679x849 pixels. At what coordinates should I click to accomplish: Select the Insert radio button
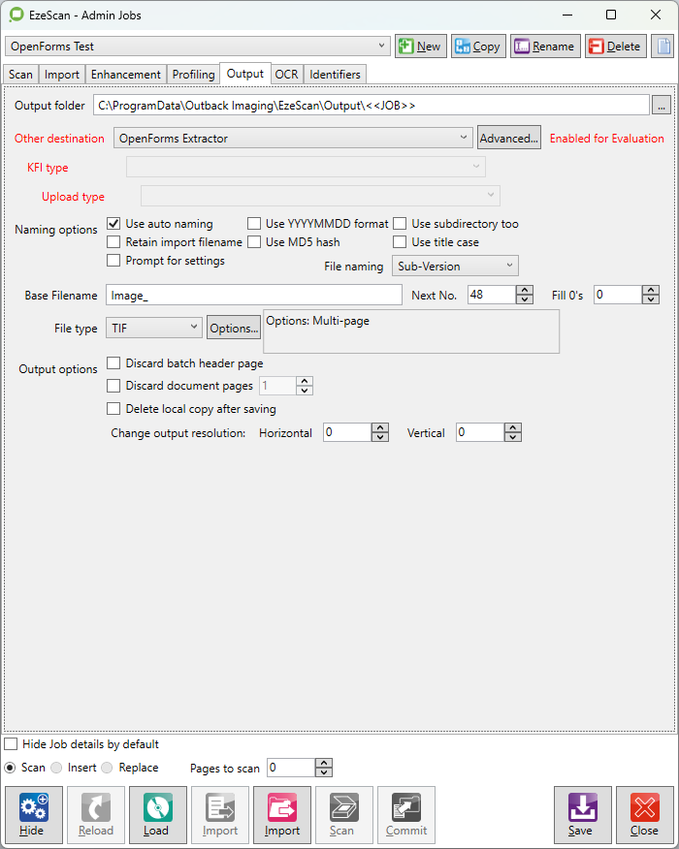56,768
